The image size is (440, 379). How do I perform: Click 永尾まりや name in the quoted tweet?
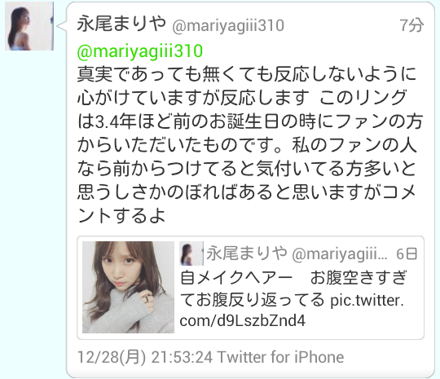point(247,253)
